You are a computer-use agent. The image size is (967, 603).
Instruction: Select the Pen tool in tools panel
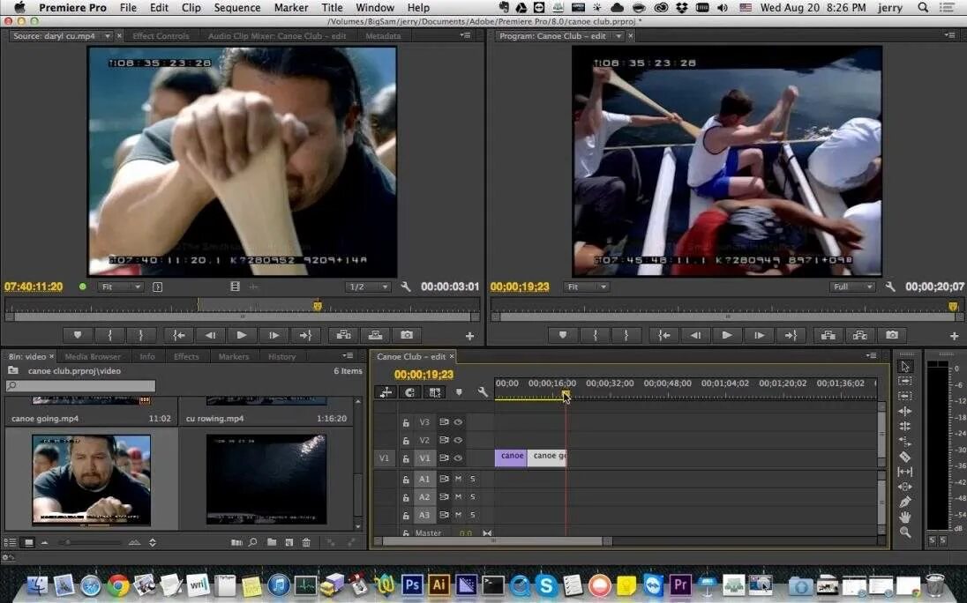point(904,502)
